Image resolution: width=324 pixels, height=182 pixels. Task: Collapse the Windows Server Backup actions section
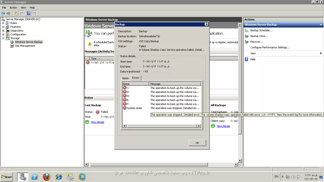coord(321,25)
